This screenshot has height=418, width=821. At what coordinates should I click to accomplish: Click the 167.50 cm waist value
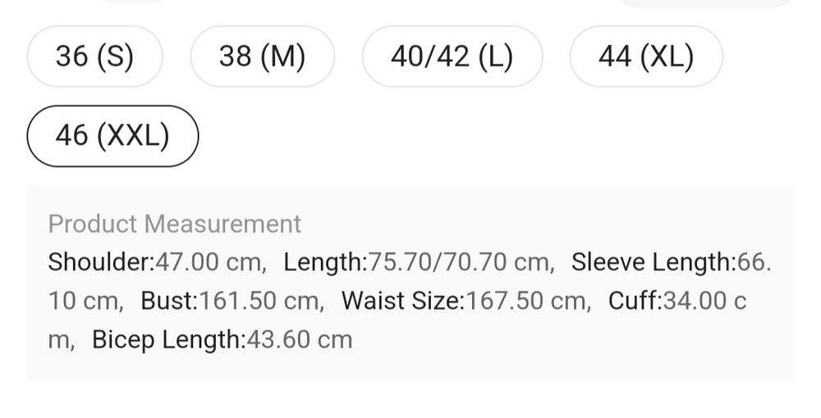527,301
